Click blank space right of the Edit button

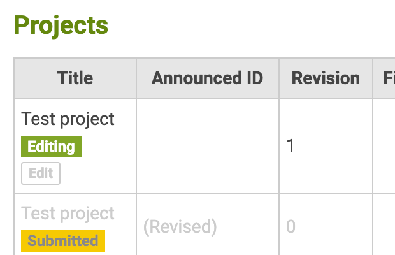[96, 174]
